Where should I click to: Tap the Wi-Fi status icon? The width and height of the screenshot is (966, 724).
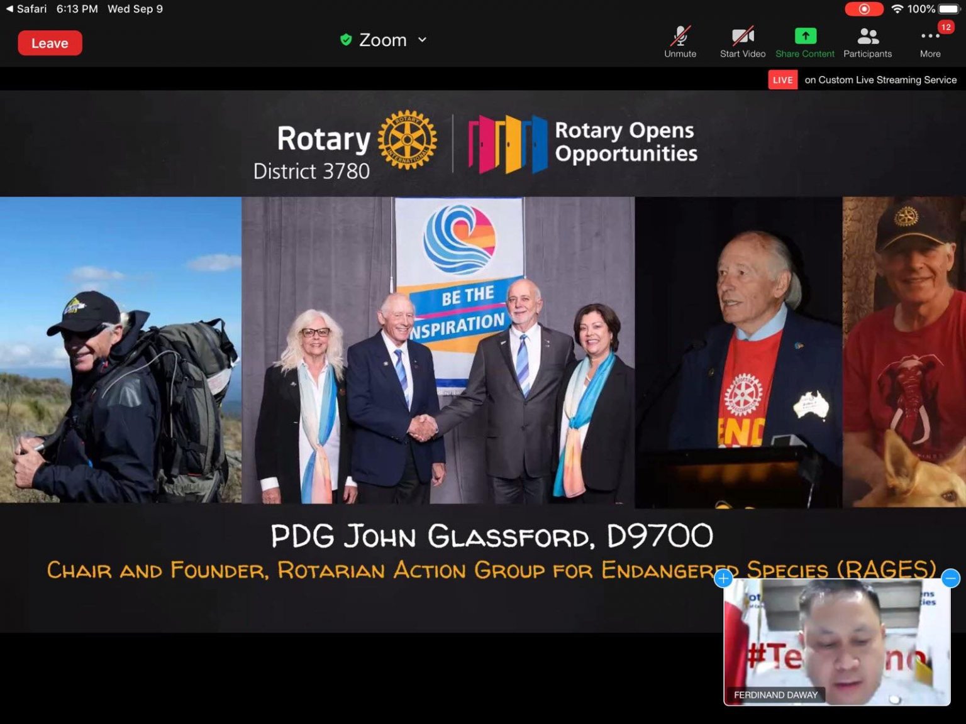pos(897,9)
